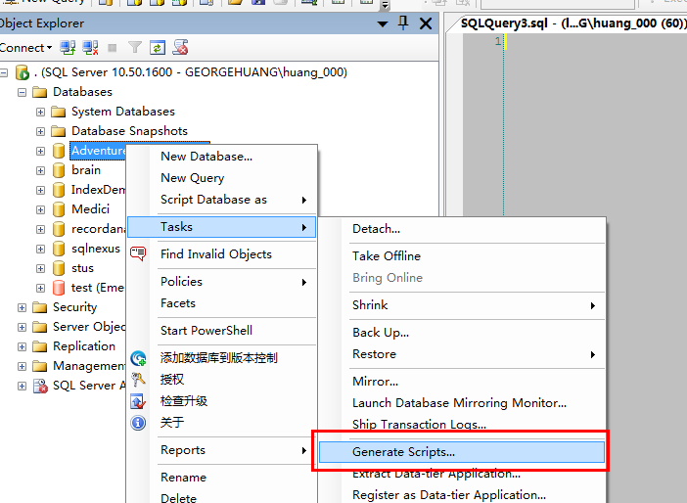Screen dimensions: 687x503
Task: Click Detach in the Tasks submenu
Action: click(x=376, y=229)
